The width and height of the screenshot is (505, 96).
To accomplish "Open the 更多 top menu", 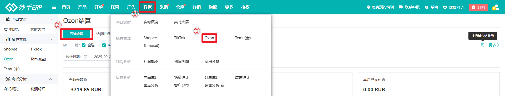I will pos(229,7).
